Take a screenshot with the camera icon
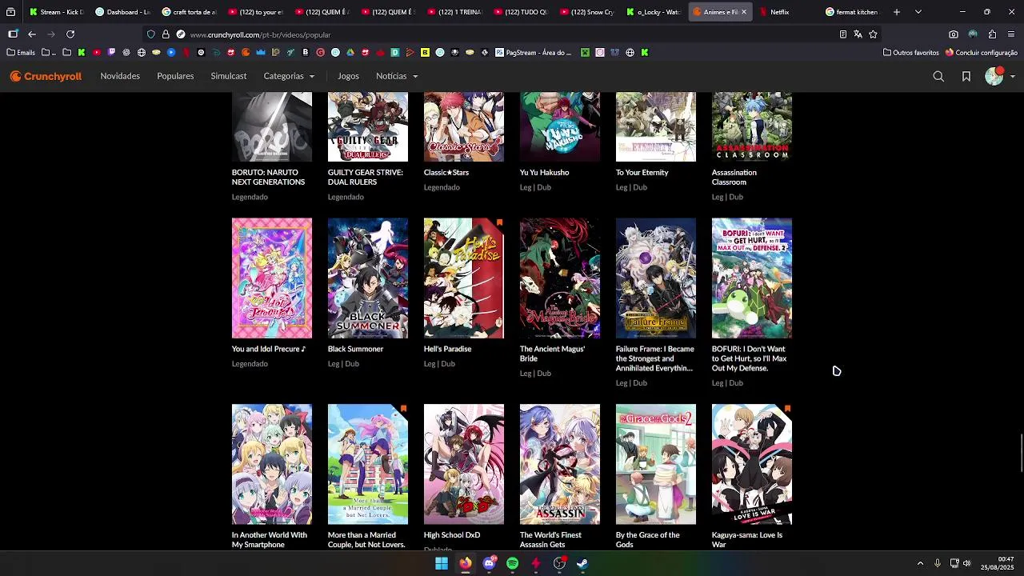Screen dimensions: 1024x576 point(954,34)
